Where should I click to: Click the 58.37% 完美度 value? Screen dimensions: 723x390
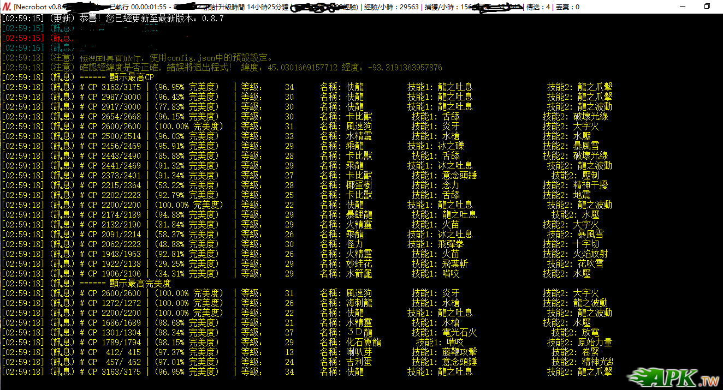[187, 234]
